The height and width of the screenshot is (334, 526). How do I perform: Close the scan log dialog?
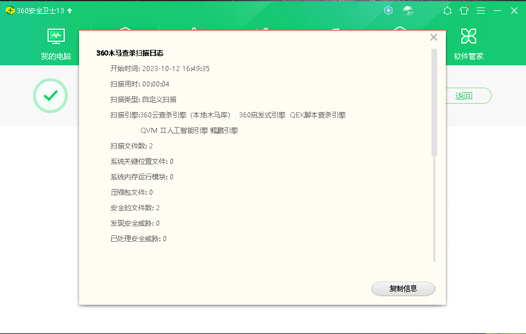pos(433,37)
